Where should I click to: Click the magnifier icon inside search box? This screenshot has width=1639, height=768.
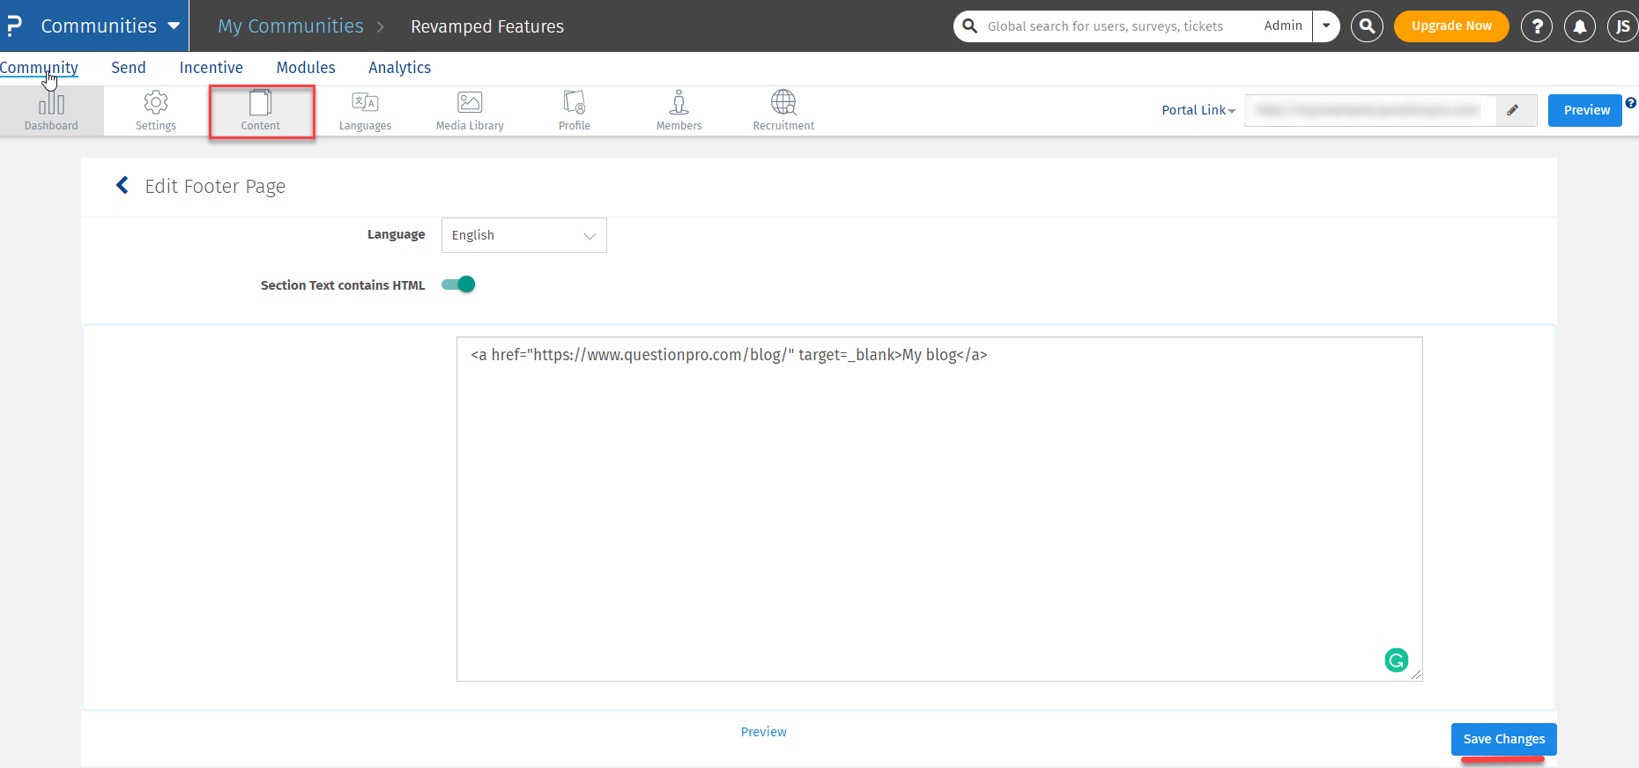pos(970,26)
